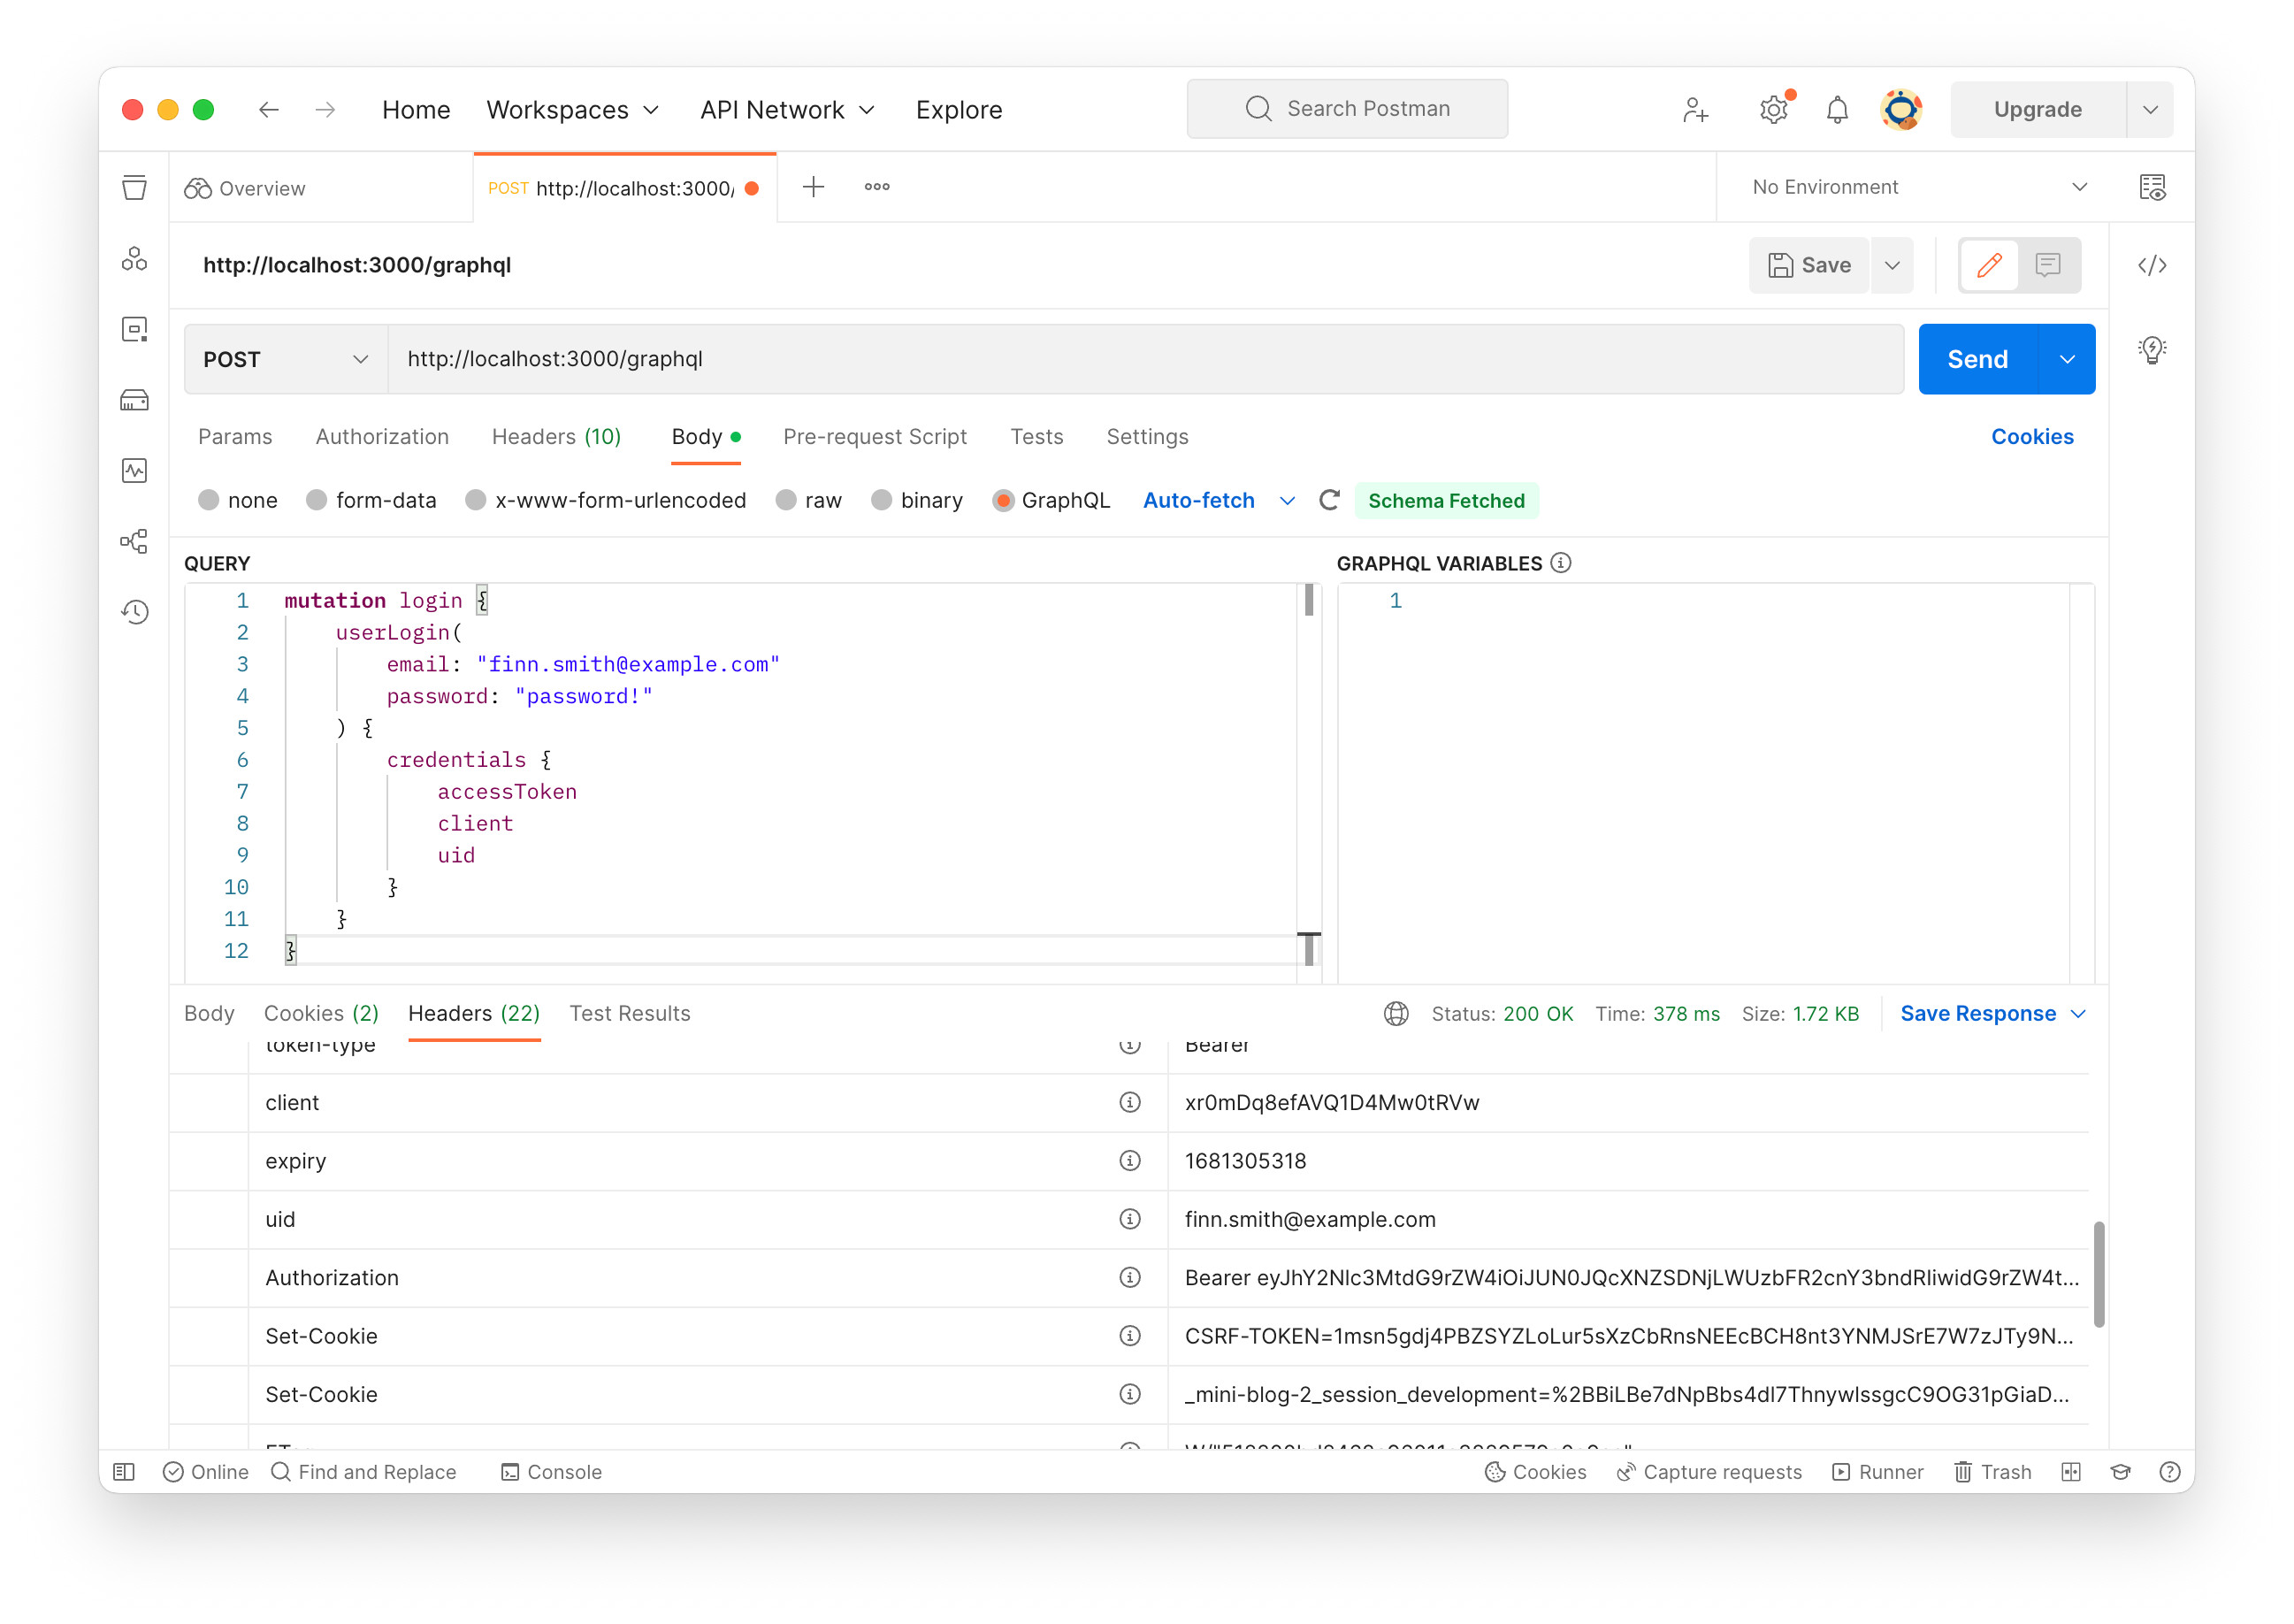Screen dimensions: 2294x1624
Task: Open the notifications bell
Action: point(1836,109)
